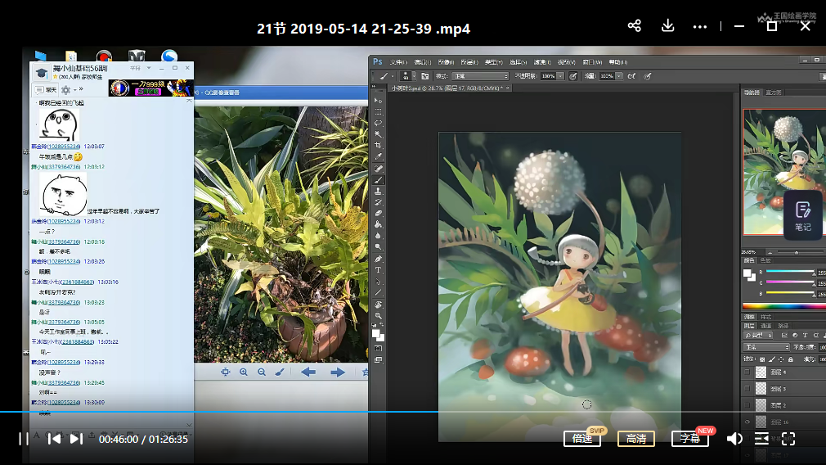Select the Zoom tool in Photoshop
Viewport: 826px width, 465px height.
(378, 316)
